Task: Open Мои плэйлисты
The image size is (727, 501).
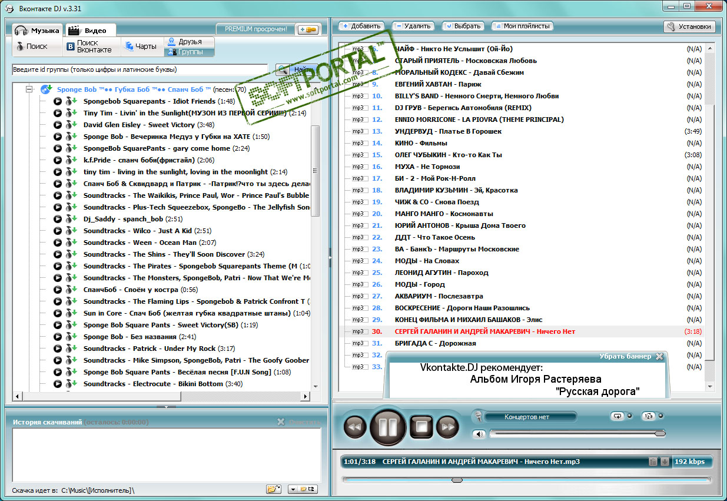Action: [x=522, y=26]
